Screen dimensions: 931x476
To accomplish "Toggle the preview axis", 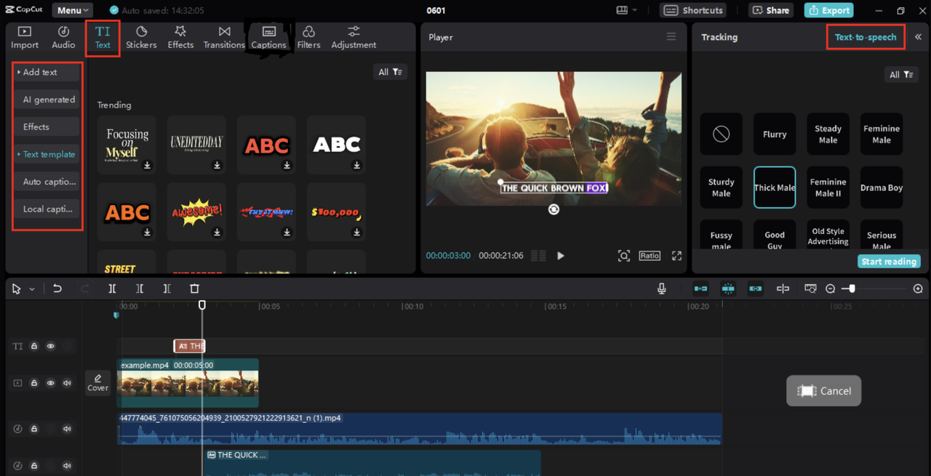I will point(783,289).
